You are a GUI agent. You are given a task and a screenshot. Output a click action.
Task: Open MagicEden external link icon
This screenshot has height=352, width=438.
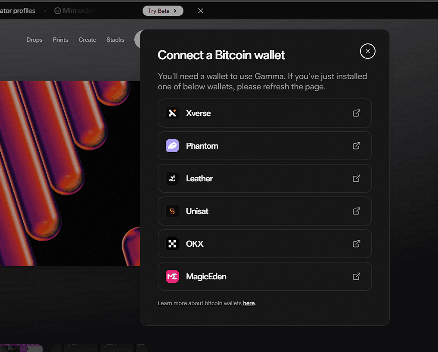(x=357, y=276)
